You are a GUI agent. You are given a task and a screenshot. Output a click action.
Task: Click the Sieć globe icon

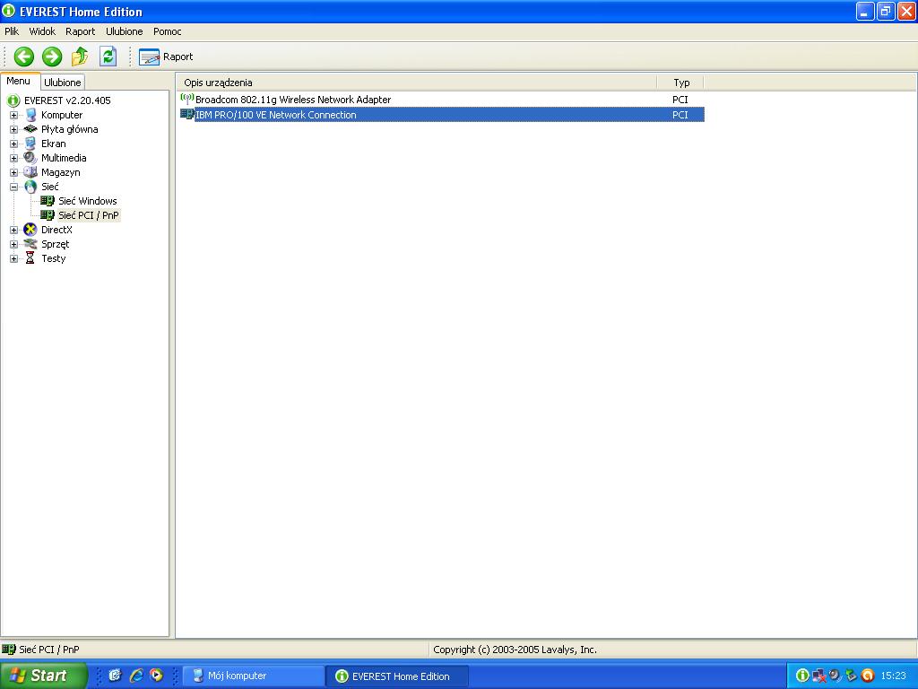[x=30, y=187]
